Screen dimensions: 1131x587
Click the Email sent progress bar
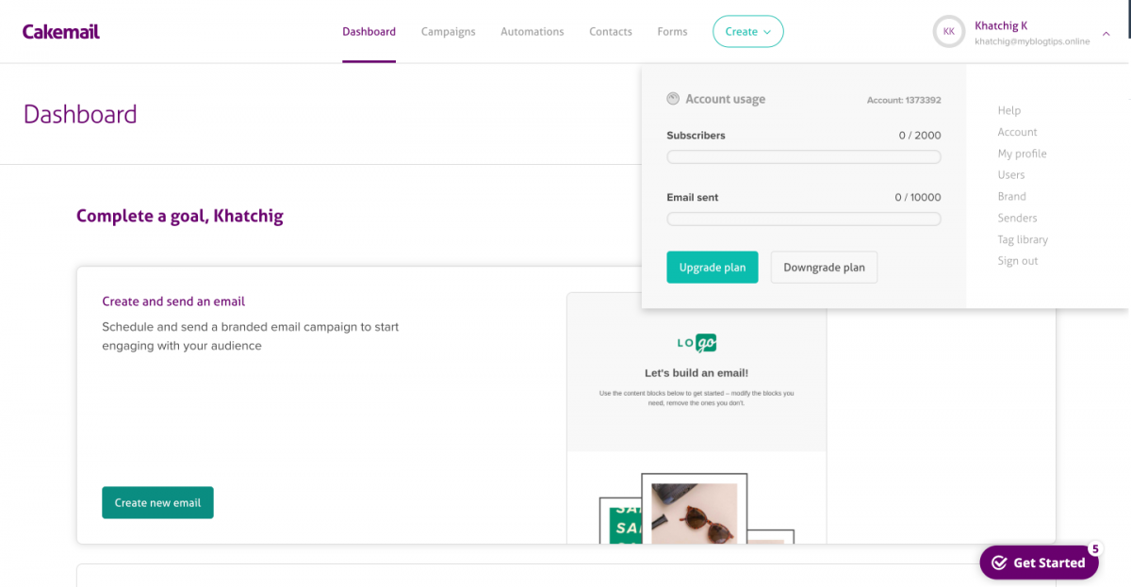(803, 219)
